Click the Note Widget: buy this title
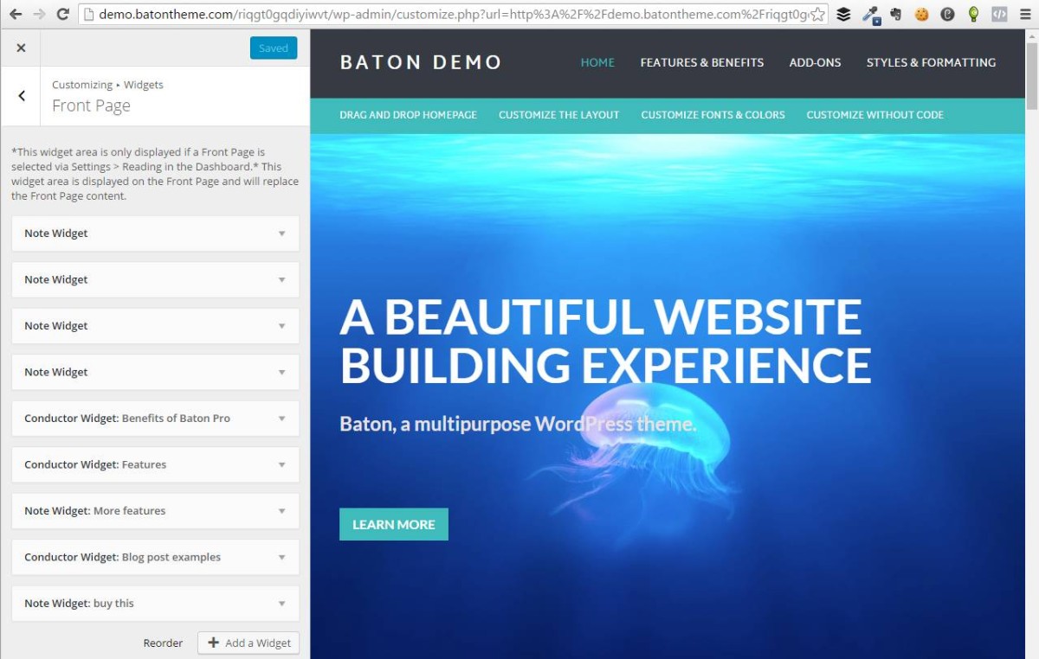This screenshot has width=1039, height=659. point(79,604)
